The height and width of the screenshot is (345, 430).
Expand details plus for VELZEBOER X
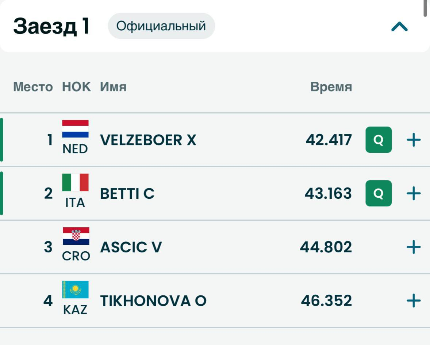pos(414,140)
